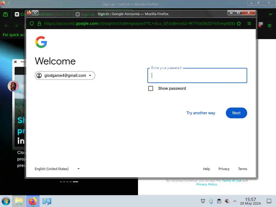Open the Try another way link
The image size is (276, 207).
point(201,113)
